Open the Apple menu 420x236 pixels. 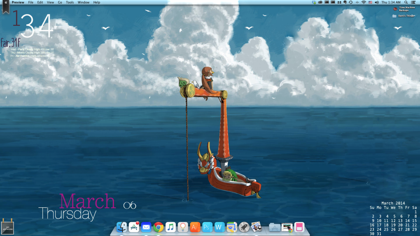coord(6,2)
